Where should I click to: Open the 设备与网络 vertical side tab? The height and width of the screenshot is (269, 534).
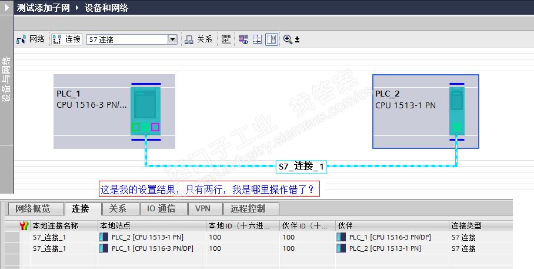(6, 80)
